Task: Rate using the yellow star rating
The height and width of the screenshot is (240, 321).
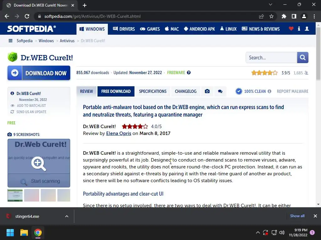Action: pos(265,72)
